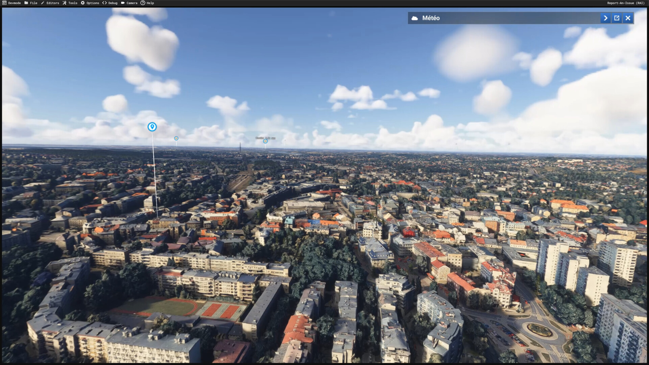Click the text label above horizon marker
This screenshot has height=365, width=649.
265,138
